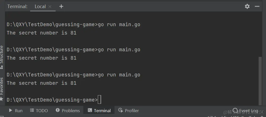Click the Run play icon in bottom bar
Screen dimensions: 266x117
click(11, 110)
